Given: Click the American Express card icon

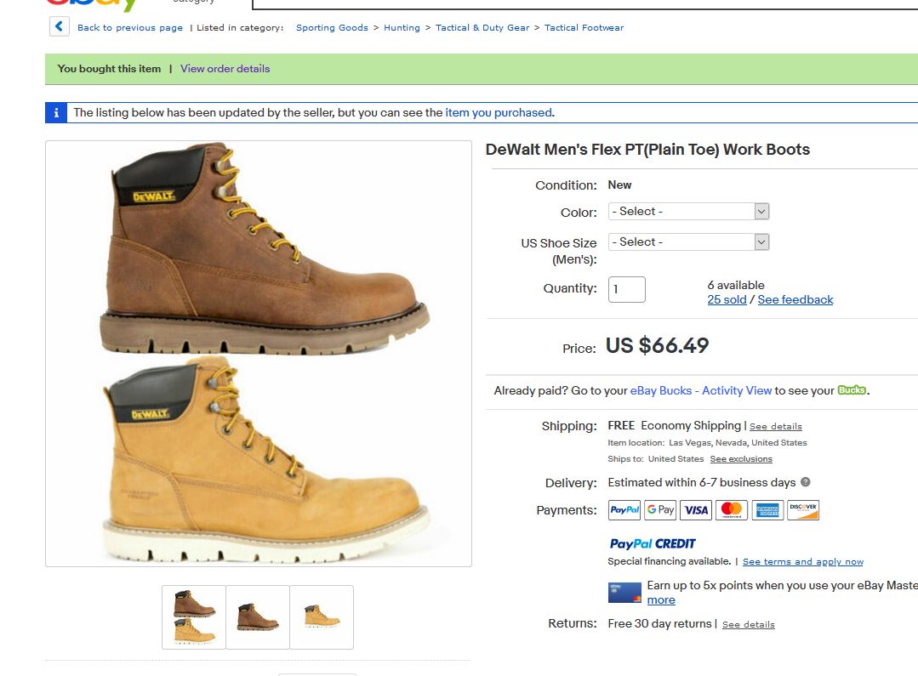Looking at the screenshot, I should coord(767,510).
